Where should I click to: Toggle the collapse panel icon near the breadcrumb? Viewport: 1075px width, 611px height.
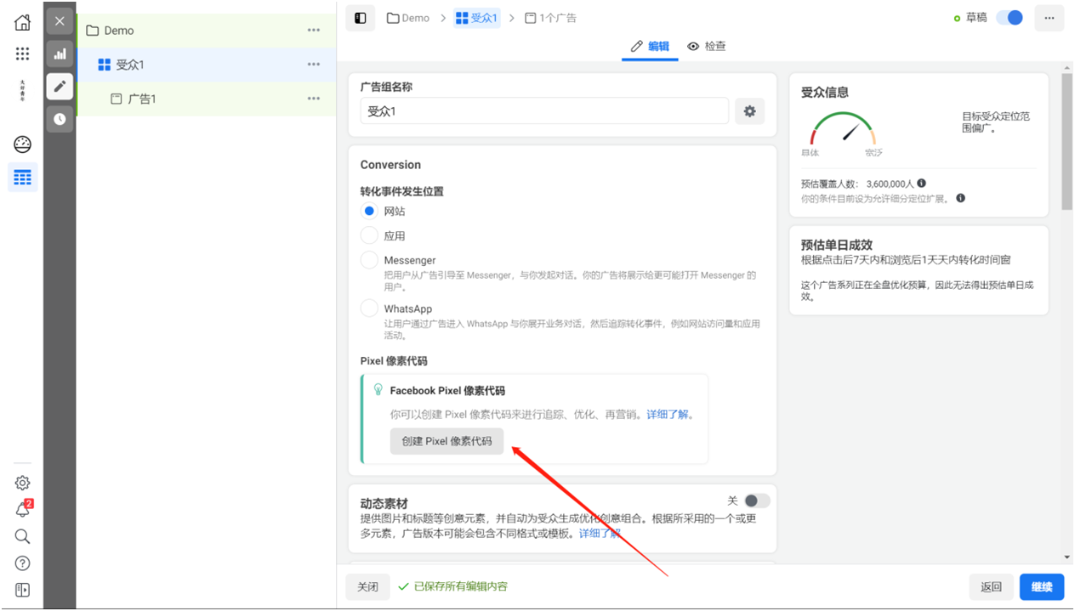(360, 17)
